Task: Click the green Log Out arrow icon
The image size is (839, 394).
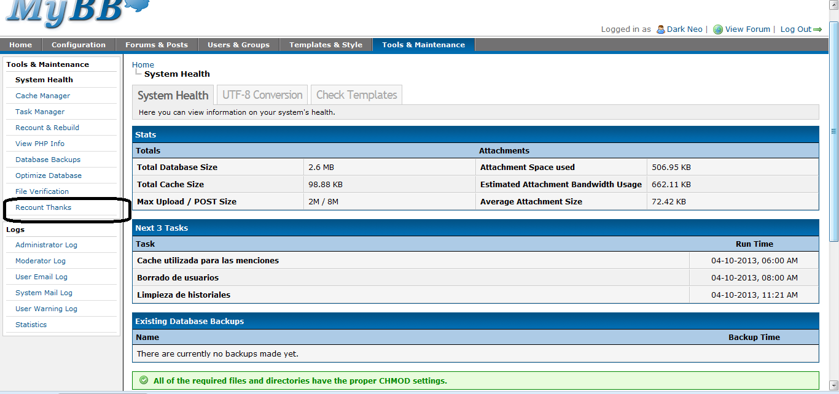Action: (818, 29)
